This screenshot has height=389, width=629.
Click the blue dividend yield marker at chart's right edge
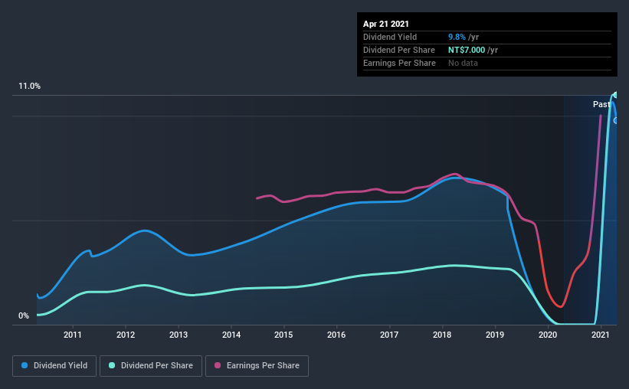pos(615,120)
